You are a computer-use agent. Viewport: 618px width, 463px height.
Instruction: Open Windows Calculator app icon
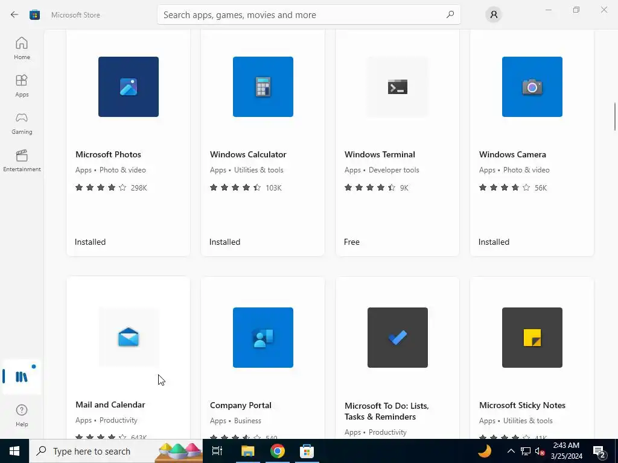tap(263, 87)
